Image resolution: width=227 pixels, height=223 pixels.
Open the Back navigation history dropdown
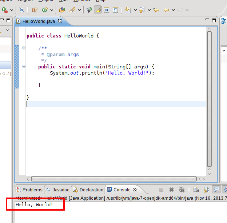point(173,10)
